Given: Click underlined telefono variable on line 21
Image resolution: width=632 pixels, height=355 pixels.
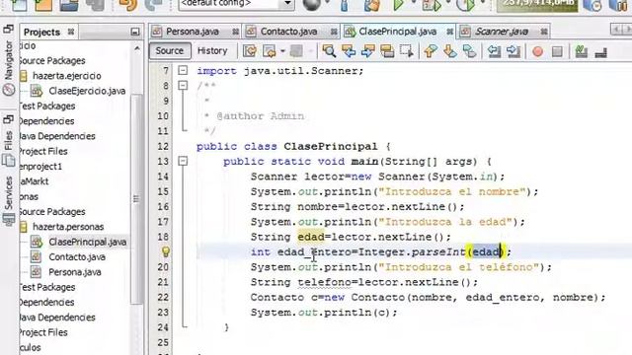Looking at the screenshot, I should coord(324,282).
